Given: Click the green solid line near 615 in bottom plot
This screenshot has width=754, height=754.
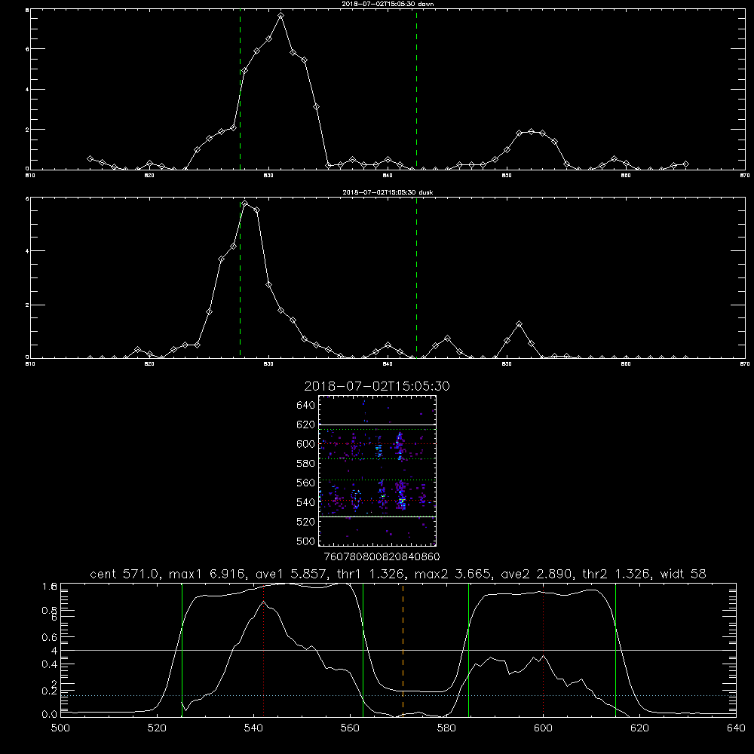Looking at the screenshot, I should coord(615,650).
